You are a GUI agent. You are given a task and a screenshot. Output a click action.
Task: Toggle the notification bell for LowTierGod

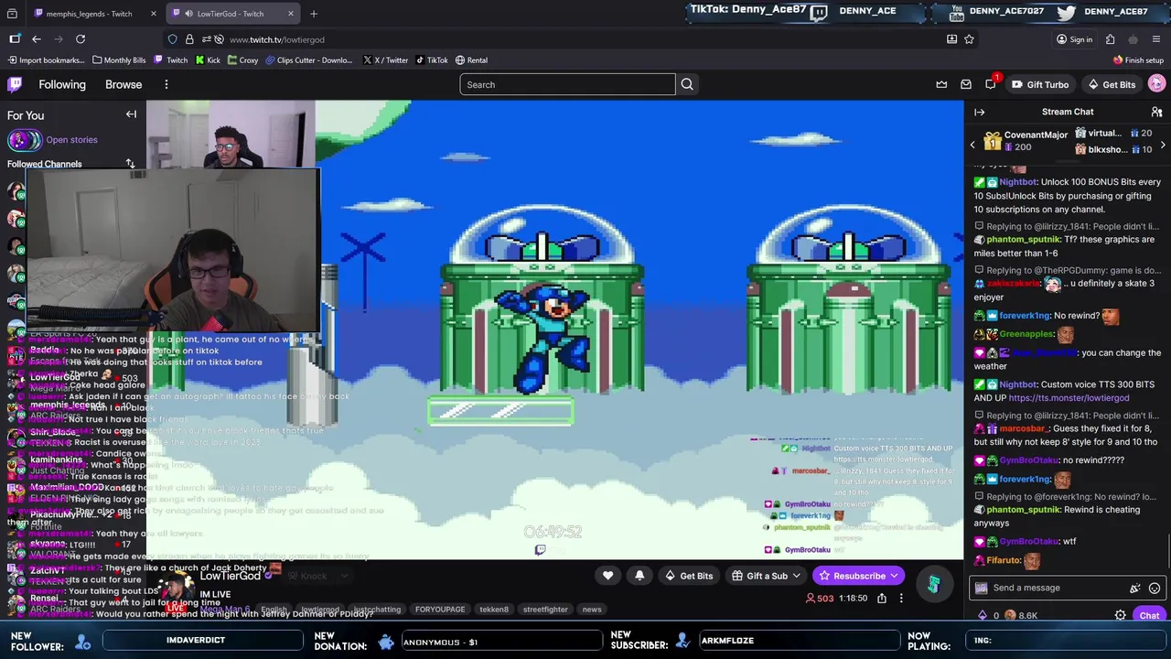[639, 576]
